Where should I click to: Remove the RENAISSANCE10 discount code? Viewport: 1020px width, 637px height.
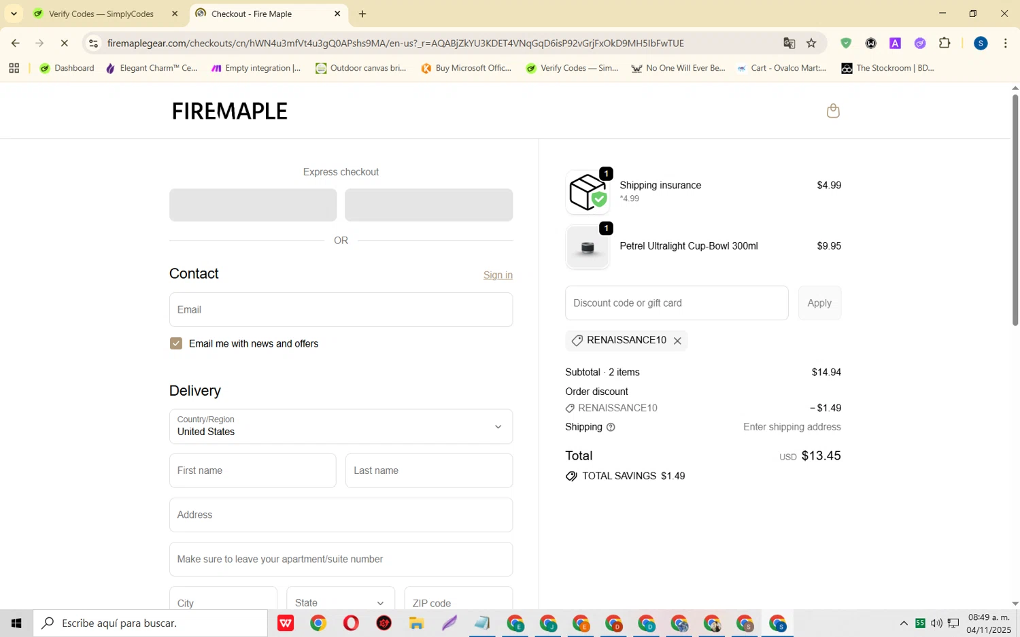coord(677,341)
